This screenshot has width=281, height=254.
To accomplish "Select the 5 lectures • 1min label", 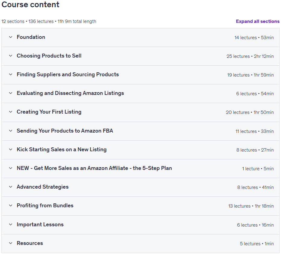I will click(x=257, y=244).
